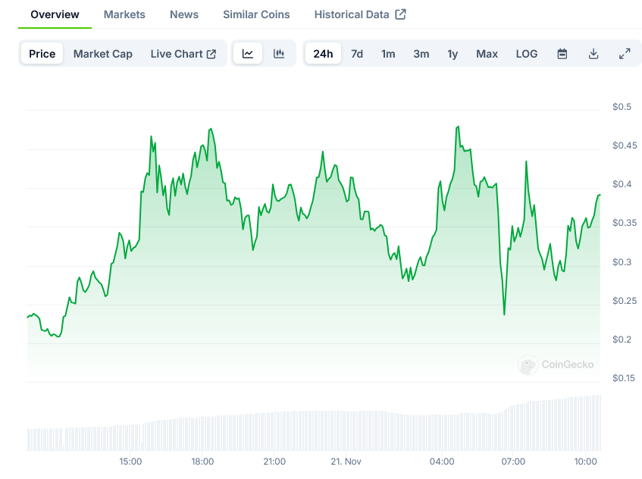The image size is (642, 479).
Task: Open the Live Chart in a new window
Action: [183, 54]
